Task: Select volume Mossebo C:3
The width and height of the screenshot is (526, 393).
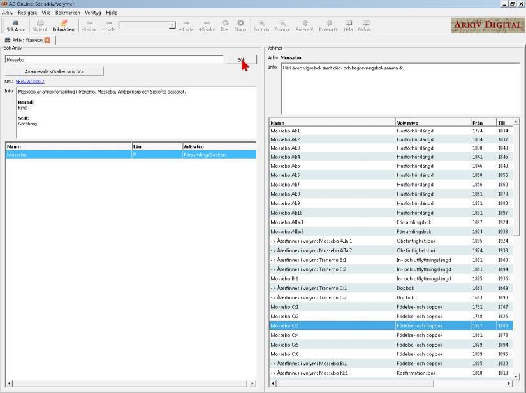Action: point(391,325)
